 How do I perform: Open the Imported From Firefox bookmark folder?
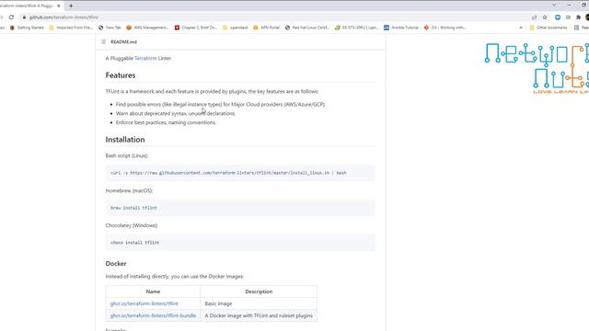(x=71, y=28)
